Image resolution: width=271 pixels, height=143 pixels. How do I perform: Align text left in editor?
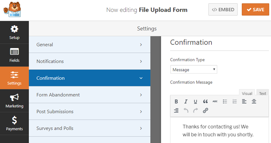[x=244, y=102]
